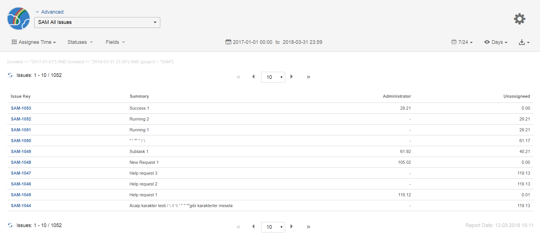This screenshot has width=540, height=239.
Task: Open the SAM All Issues filter dropdown
Action: (x=97, y=23)
